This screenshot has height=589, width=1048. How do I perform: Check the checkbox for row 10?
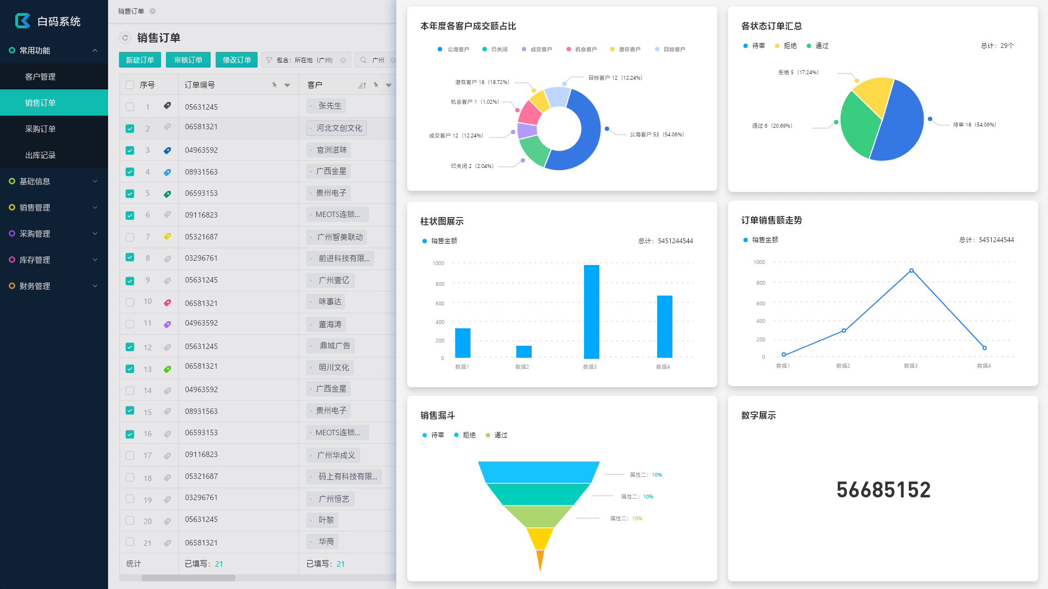pos(130,302)
